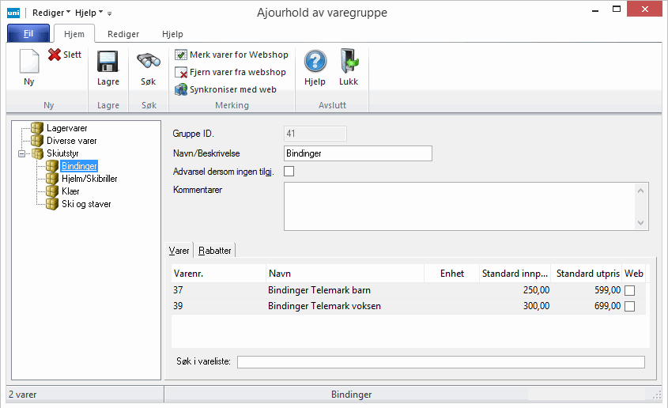
Task: Open the Fil ribbon tab
Action: [x=28, y=34]
